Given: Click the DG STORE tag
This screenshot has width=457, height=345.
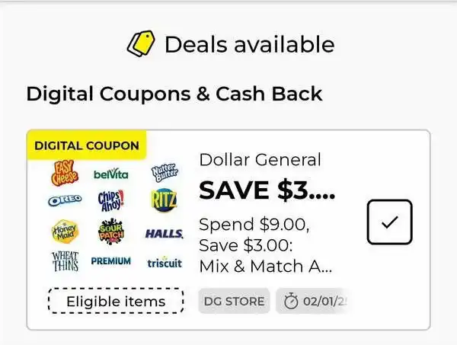Looking at the screenshot, I should (234, 302).
